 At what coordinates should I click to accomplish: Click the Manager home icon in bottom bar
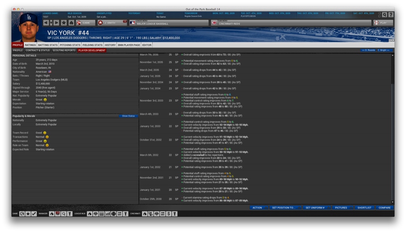[x=52, y=214]
